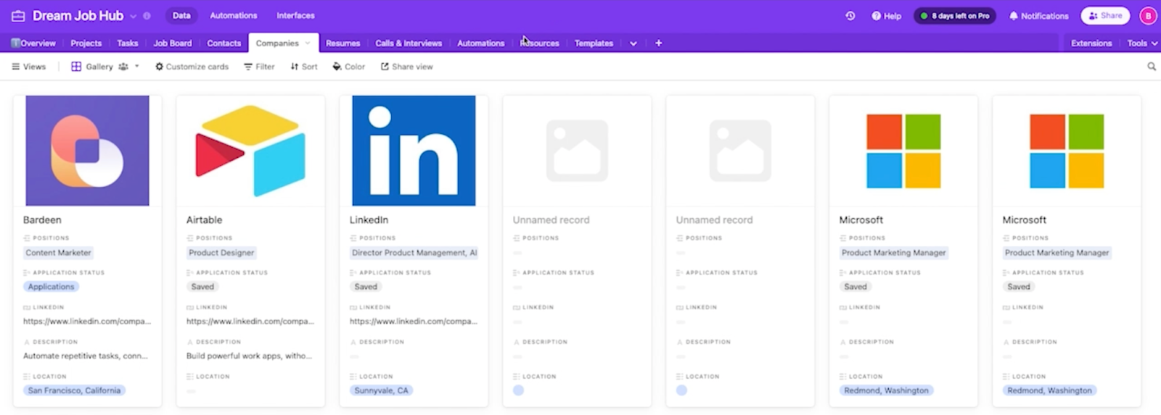The width and height of the screenshot is (1161, 415).
Task: Click the Applications status tag on Bardeen
Action: point(51,287)
